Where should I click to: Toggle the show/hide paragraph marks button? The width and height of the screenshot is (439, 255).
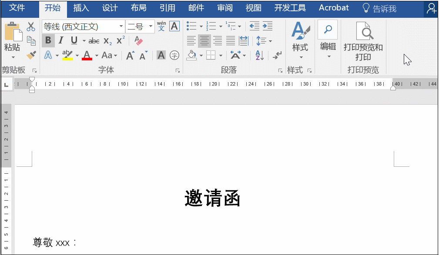click(276, 56)
